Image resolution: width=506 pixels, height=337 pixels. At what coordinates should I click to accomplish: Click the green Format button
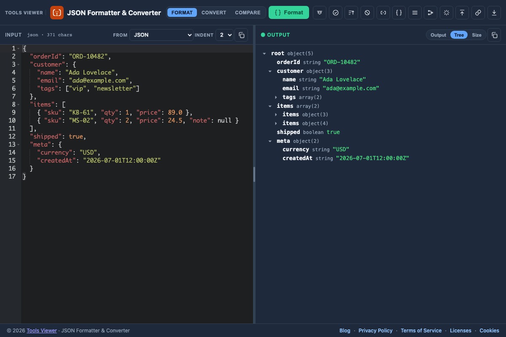289,13
